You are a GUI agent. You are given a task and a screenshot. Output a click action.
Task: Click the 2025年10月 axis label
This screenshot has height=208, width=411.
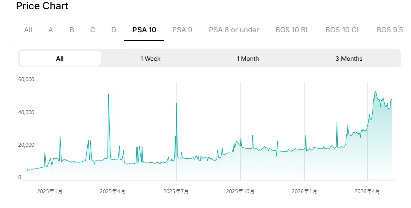240,191
